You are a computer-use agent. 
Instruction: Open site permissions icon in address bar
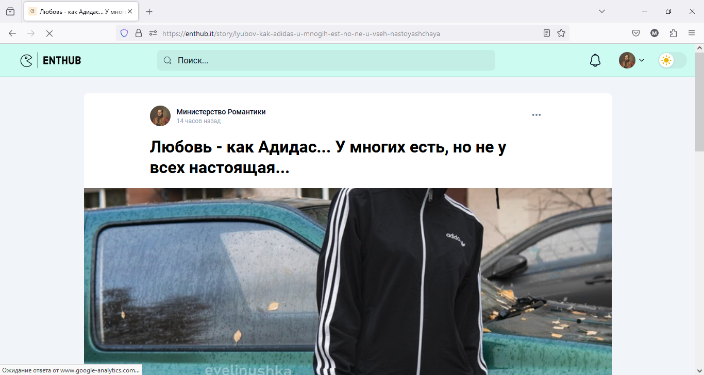[x=153, y=33]
